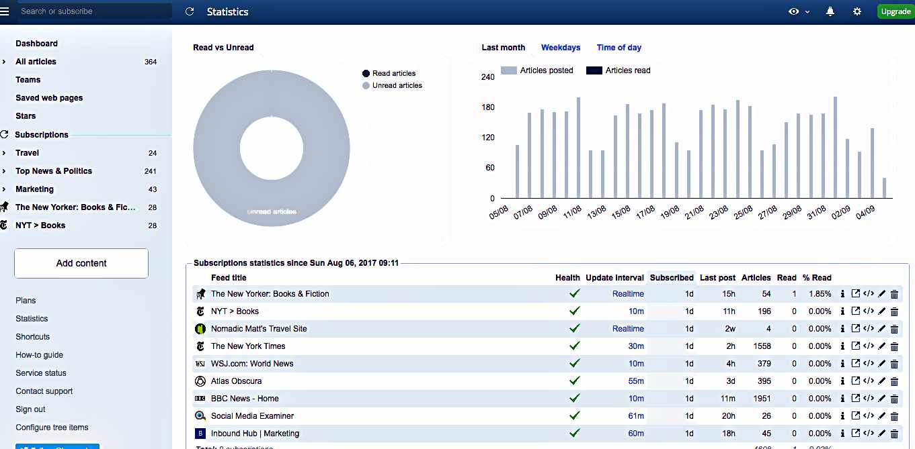Open the settings gear menu
The height and width of the screenshot is (449, 915).
[x=857, y=11]
